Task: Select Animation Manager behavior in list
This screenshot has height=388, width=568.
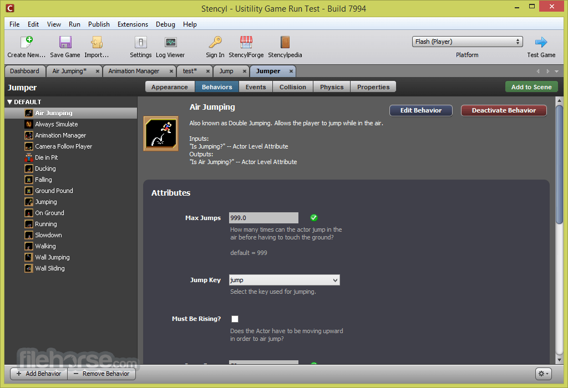Action: (x=71, y=135)
